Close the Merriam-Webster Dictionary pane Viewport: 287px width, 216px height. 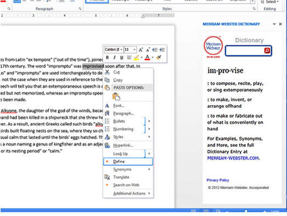coord(280,24)
